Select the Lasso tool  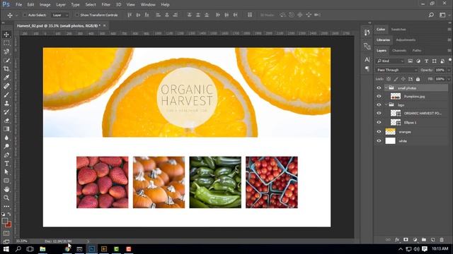[x=6, y=52]
